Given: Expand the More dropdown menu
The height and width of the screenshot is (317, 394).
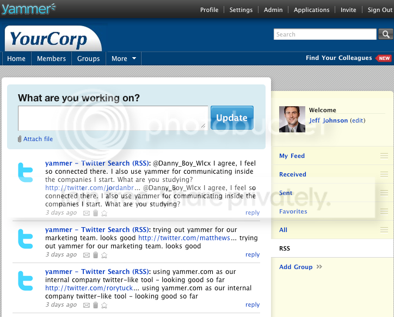Looking at the screenshot, I should [124, 59].
